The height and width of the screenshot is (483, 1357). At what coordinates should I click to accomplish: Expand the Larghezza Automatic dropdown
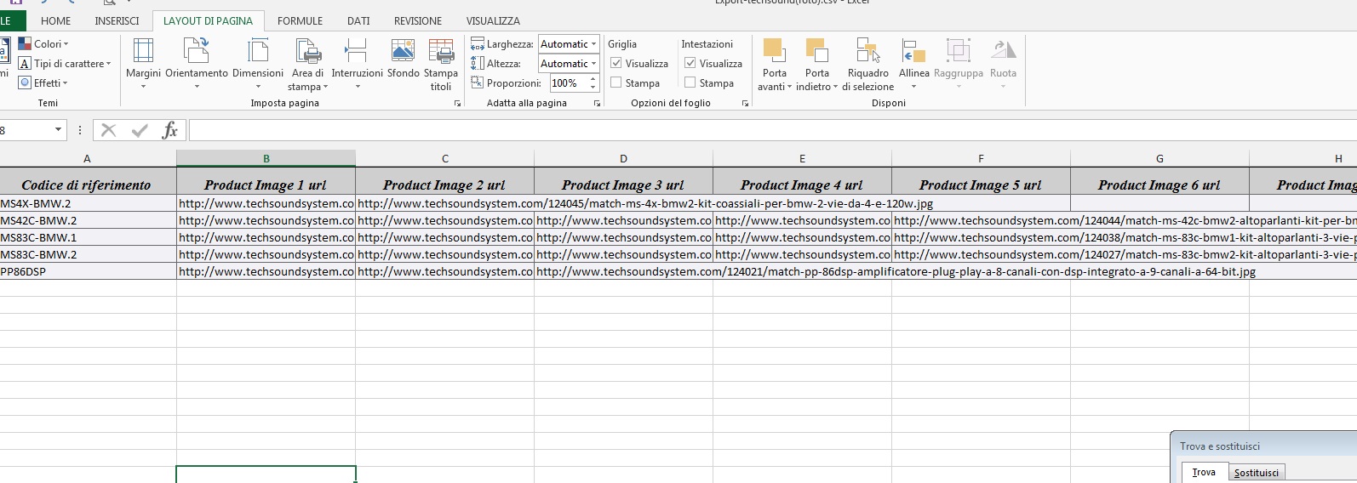593,44
